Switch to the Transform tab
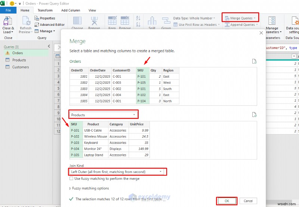The width and height of the screenshot is (299, 207). [45, 10]
